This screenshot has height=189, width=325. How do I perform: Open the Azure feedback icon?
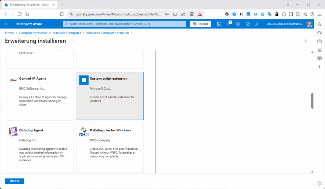(257, 24)
